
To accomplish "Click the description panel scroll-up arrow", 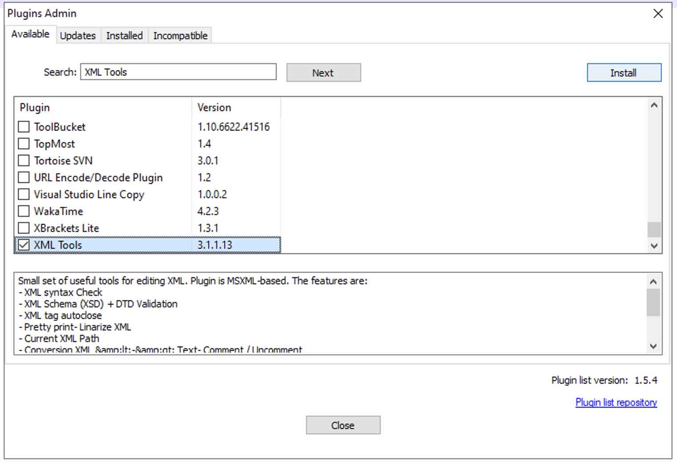I will tap(653, 282).
